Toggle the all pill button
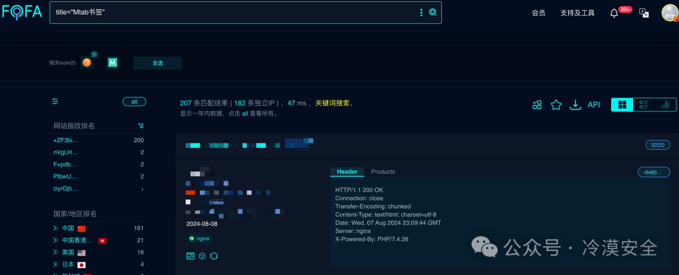 [x=135, y=101]
